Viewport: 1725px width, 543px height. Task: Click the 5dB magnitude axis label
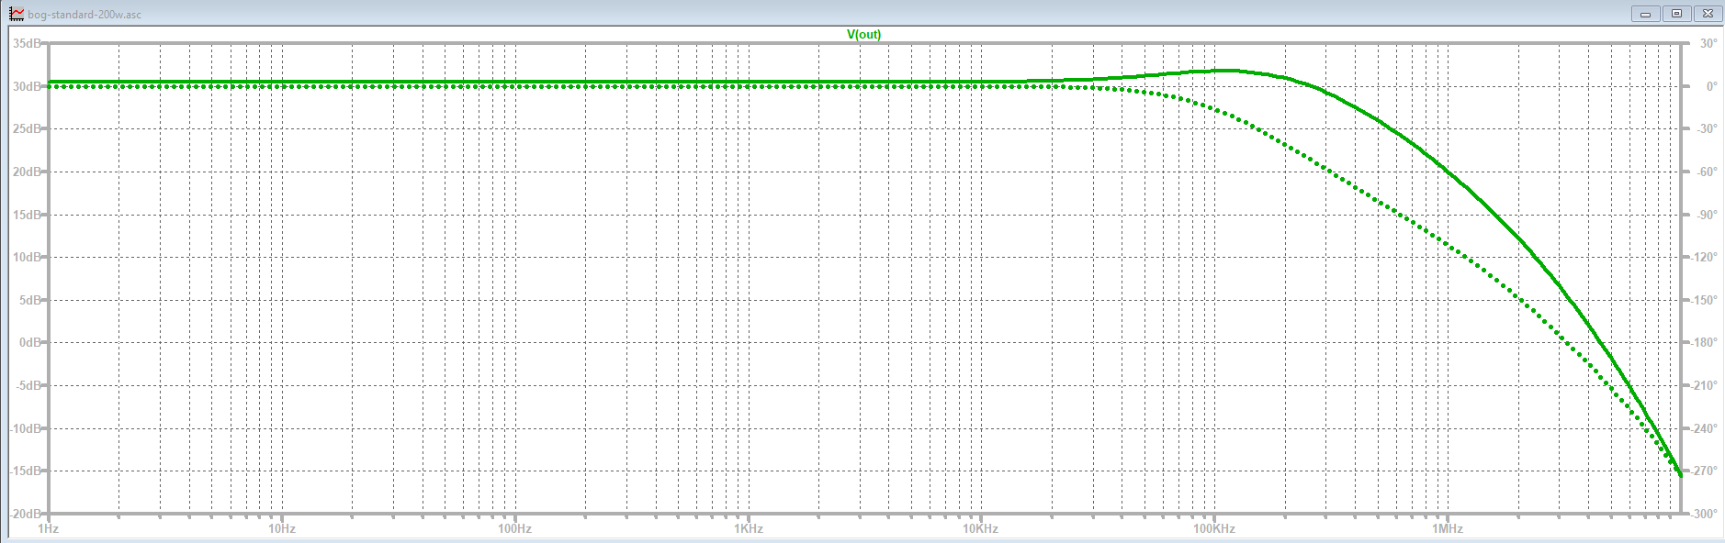[x=30, y=300]
